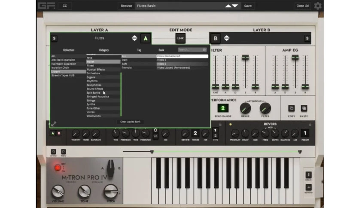The height and width of the screenshot is (208, 359).
Task: Toggle the red power switch
Action: [58, 168]
